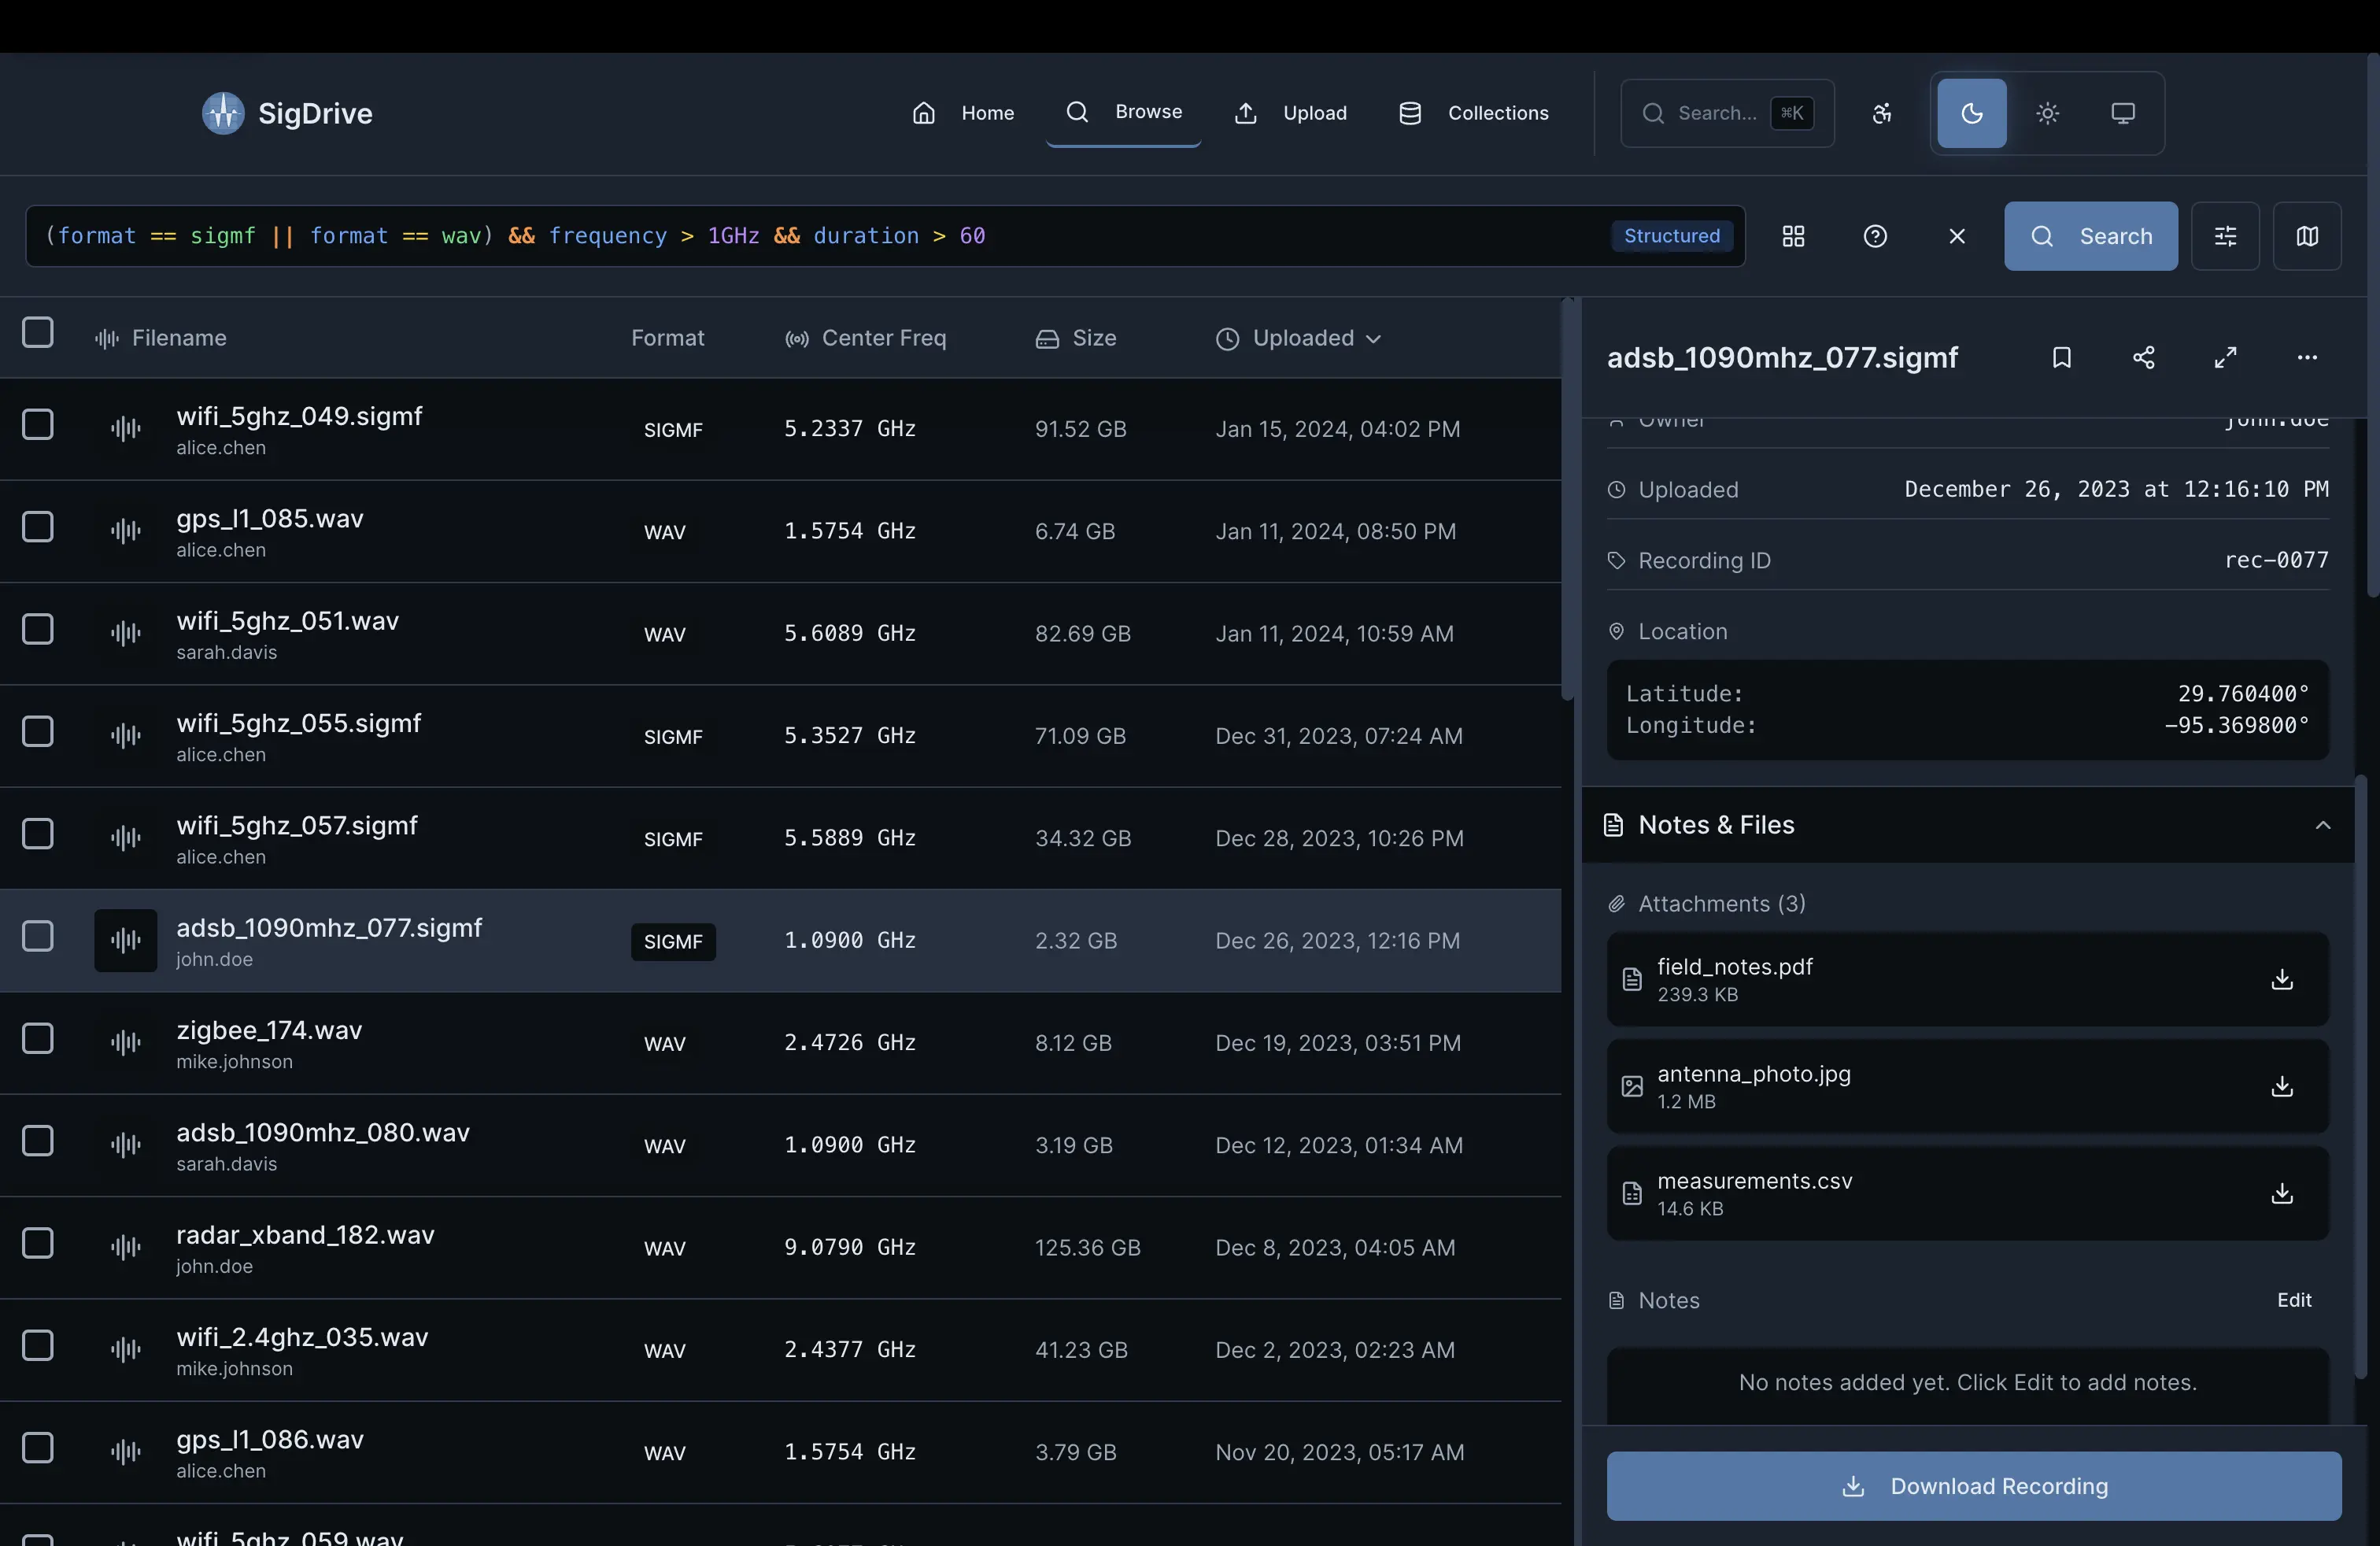Open the filter adjustments sliders icon
2380x1546 pixels.
pyautogui.click(x=2227, y=236)
